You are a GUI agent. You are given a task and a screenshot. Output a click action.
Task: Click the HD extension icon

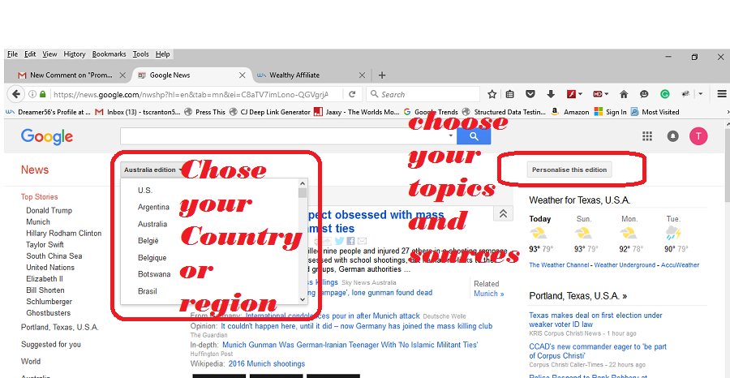598,94
